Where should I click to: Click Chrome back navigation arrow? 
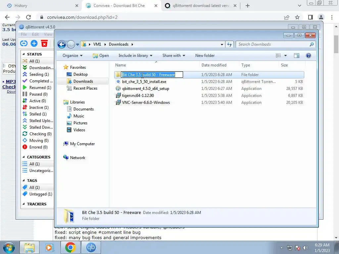coord(7,17)
